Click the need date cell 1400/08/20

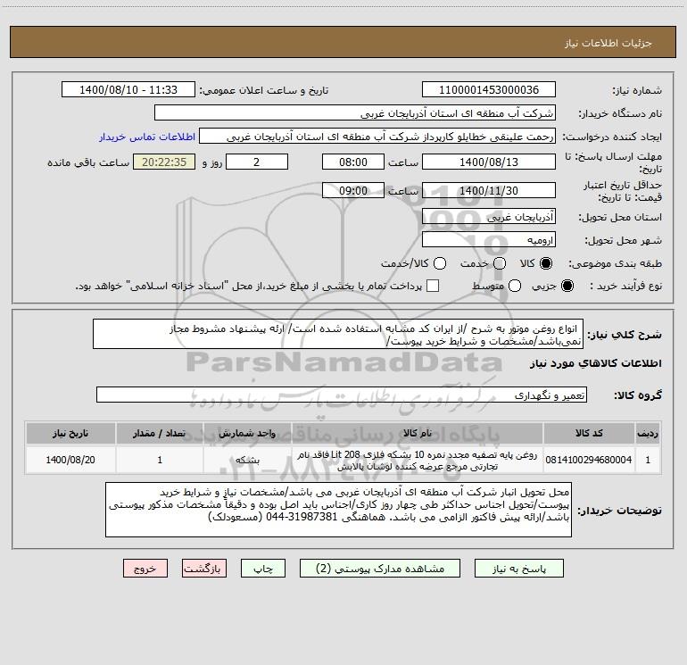pyautogui.click(x=70, y=460)
